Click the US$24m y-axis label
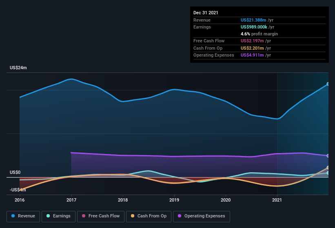 [x=18, y=68]
